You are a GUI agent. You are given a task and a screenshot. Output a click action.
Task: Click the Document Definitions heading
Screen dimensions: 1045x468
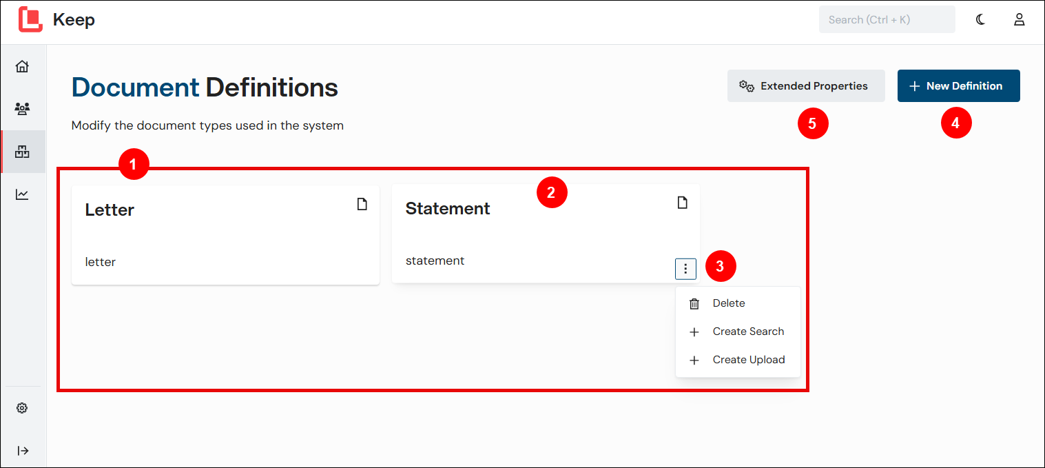[205, 88]
